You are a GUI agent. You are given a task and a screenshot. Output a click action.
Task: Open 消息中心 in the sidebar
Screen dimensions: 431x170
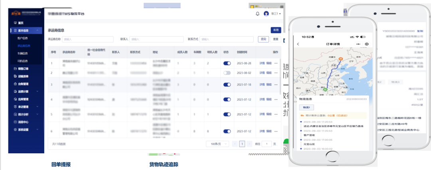pos(23,122)
